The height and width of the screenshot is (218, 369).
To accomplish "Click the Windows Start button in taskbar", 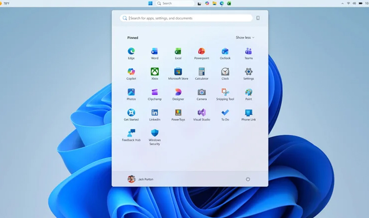I will coord(151,3).
